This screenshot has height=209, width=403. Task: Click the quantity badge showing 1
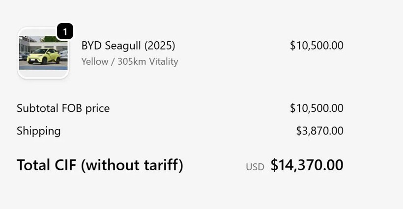[x=65, y=31]
